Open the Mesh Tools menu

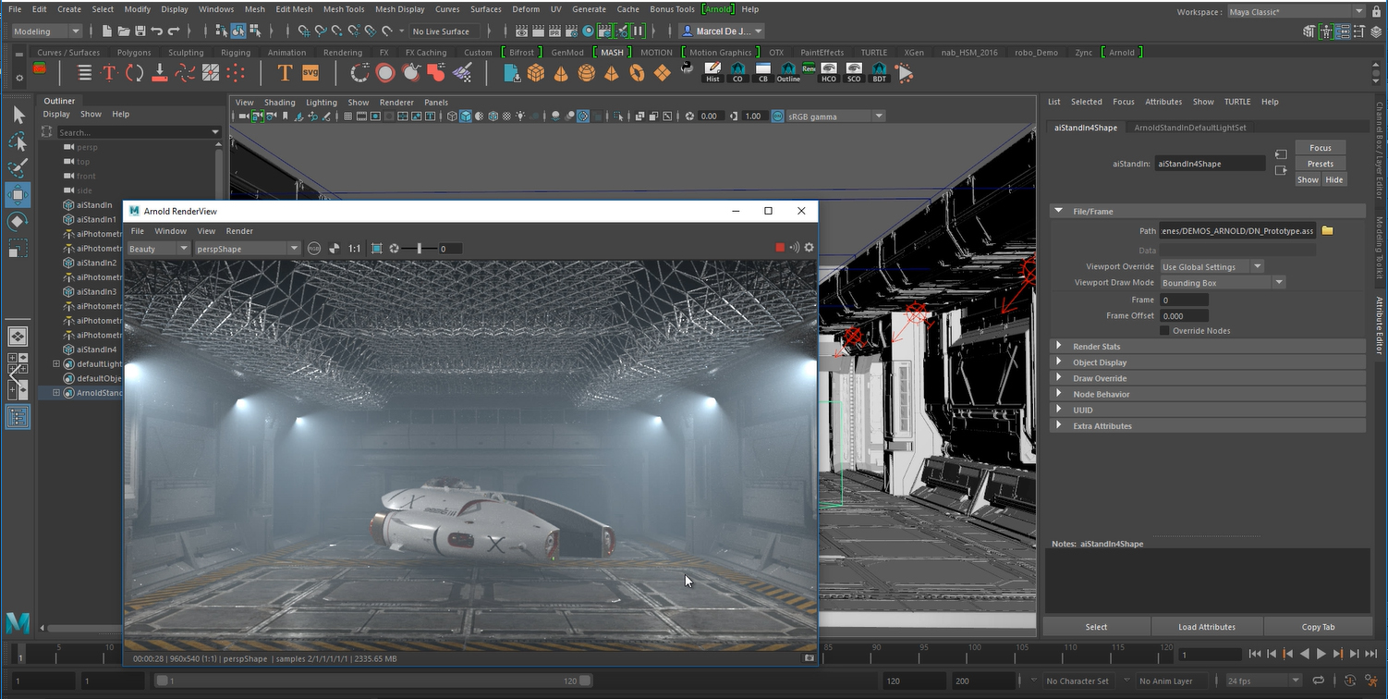[x=344, y=8]
